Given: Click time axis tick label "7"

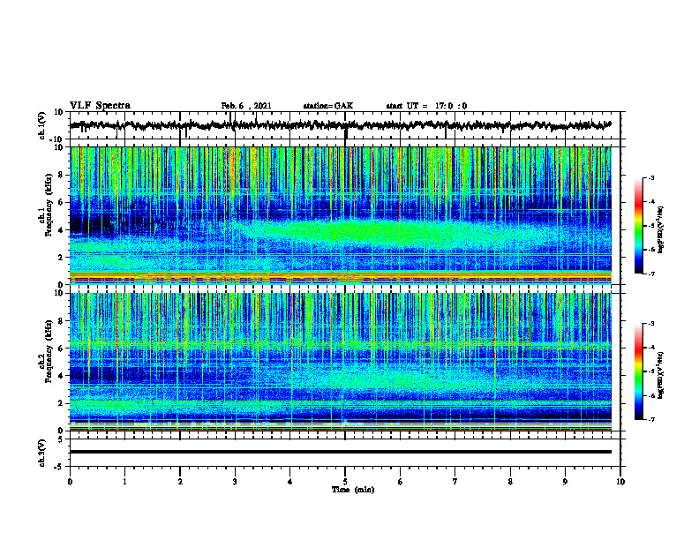Looking at the screenshot, I should pyautogui.click(x=455, y=482).
